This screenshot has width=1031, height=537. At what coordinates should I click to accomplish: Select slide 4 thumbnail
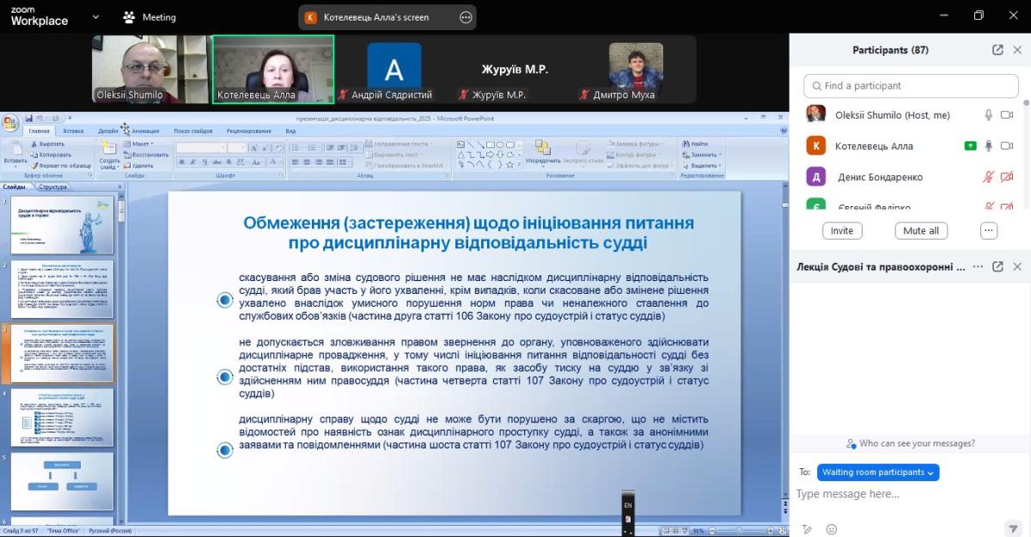coord(62,418)
